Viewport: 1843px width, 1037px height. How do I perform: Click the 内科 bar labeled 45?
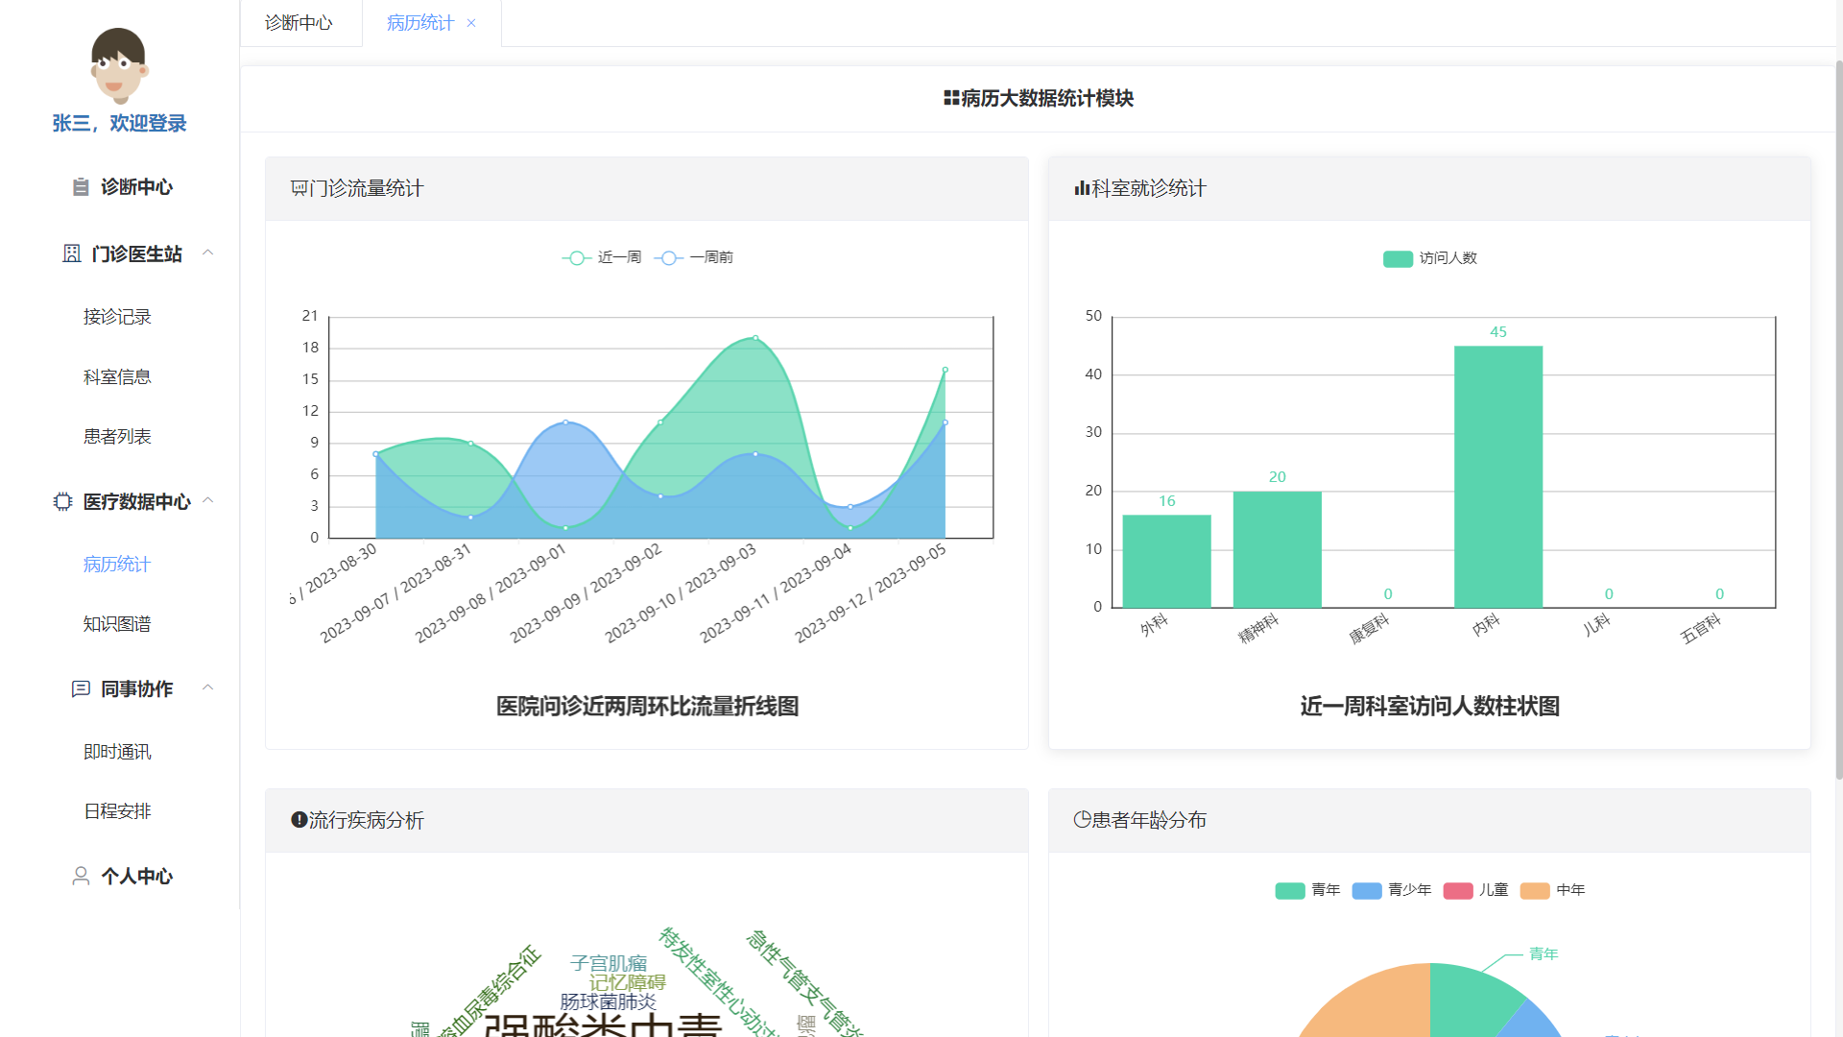[1498, 476]
